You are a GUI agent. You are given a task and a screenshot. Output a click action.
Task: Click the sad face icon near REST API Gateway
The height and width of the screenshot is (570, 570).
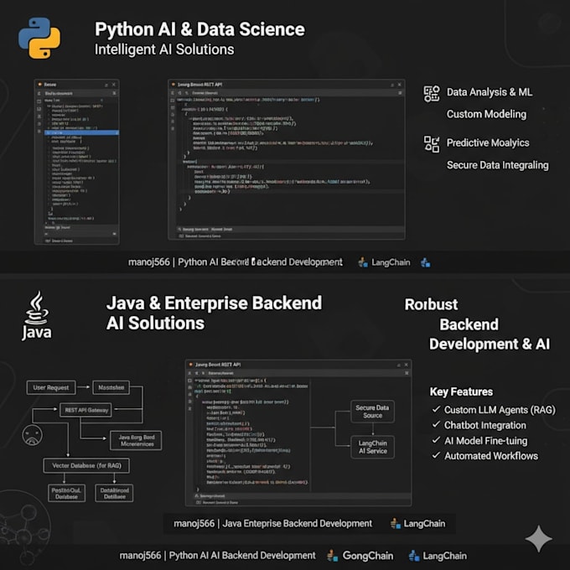point(33,435)
